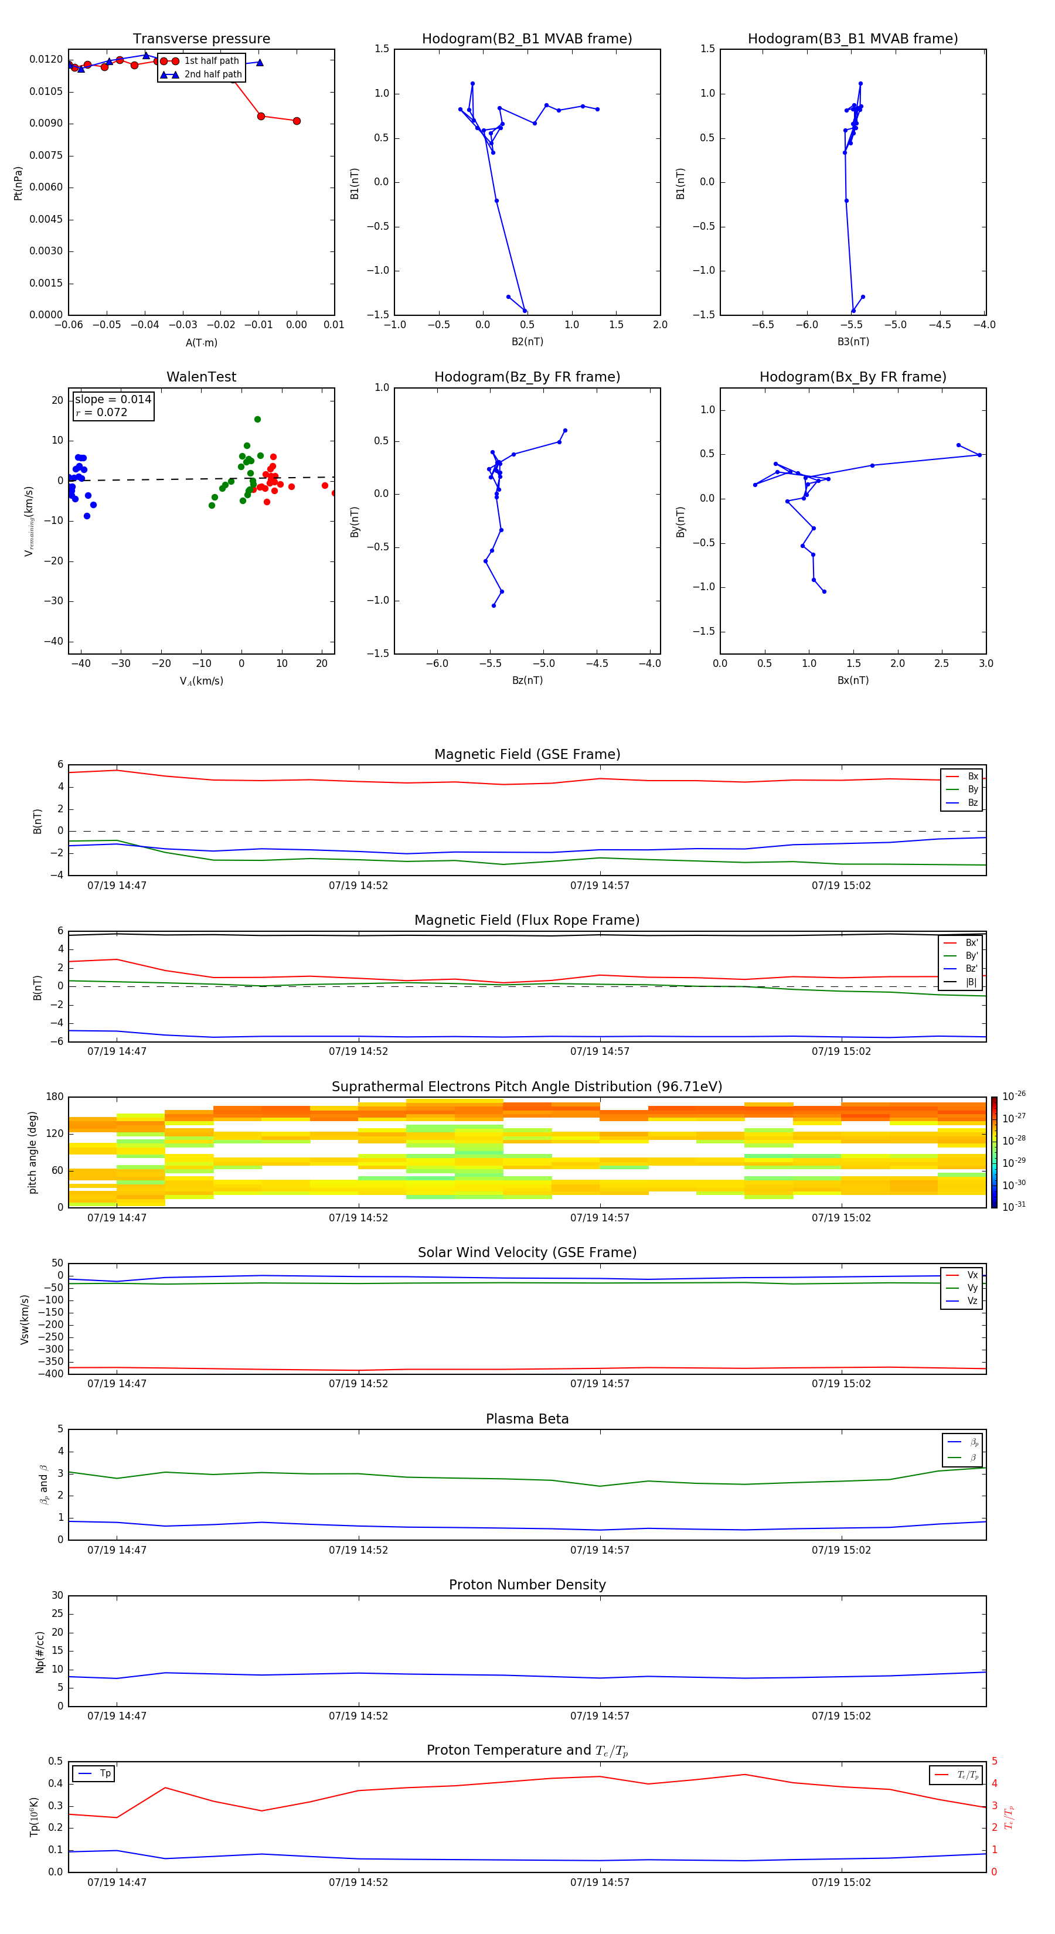Click the 'Magnetic Field (Flux Rope Frame)' title
Screen dimensions: 1055x1934
527,921
